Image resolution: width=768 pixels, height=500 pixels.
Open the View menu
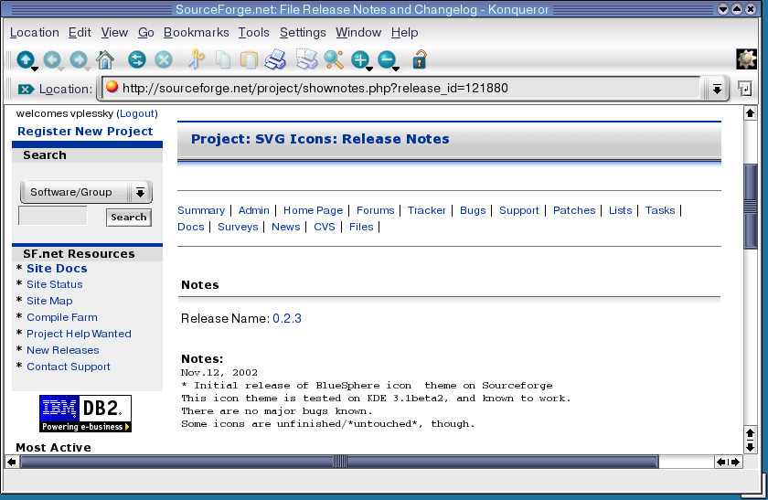[x=114, y=32]
